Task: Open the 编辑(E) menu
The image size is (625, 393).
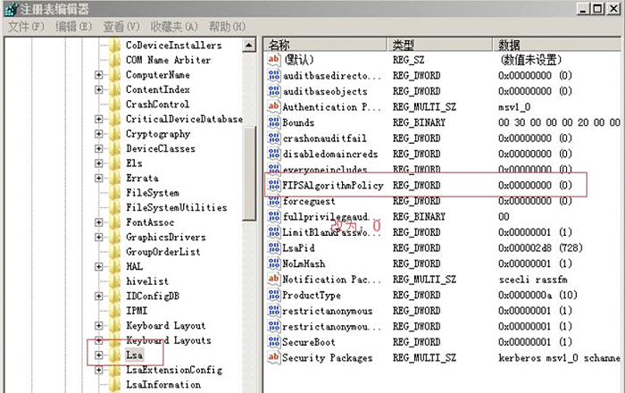Action: coord(74,27)
